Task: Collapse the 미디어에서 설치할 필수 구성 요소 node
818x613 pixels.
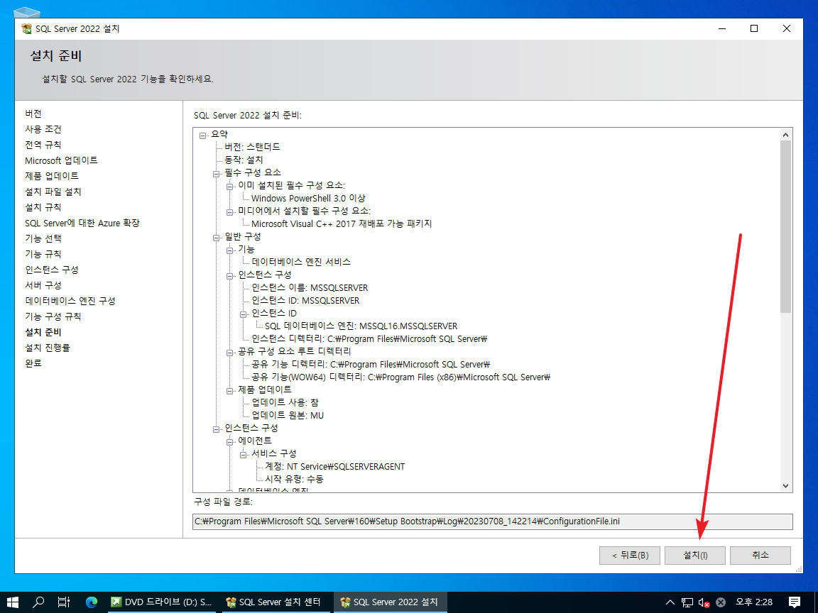Action: point(229,212)
